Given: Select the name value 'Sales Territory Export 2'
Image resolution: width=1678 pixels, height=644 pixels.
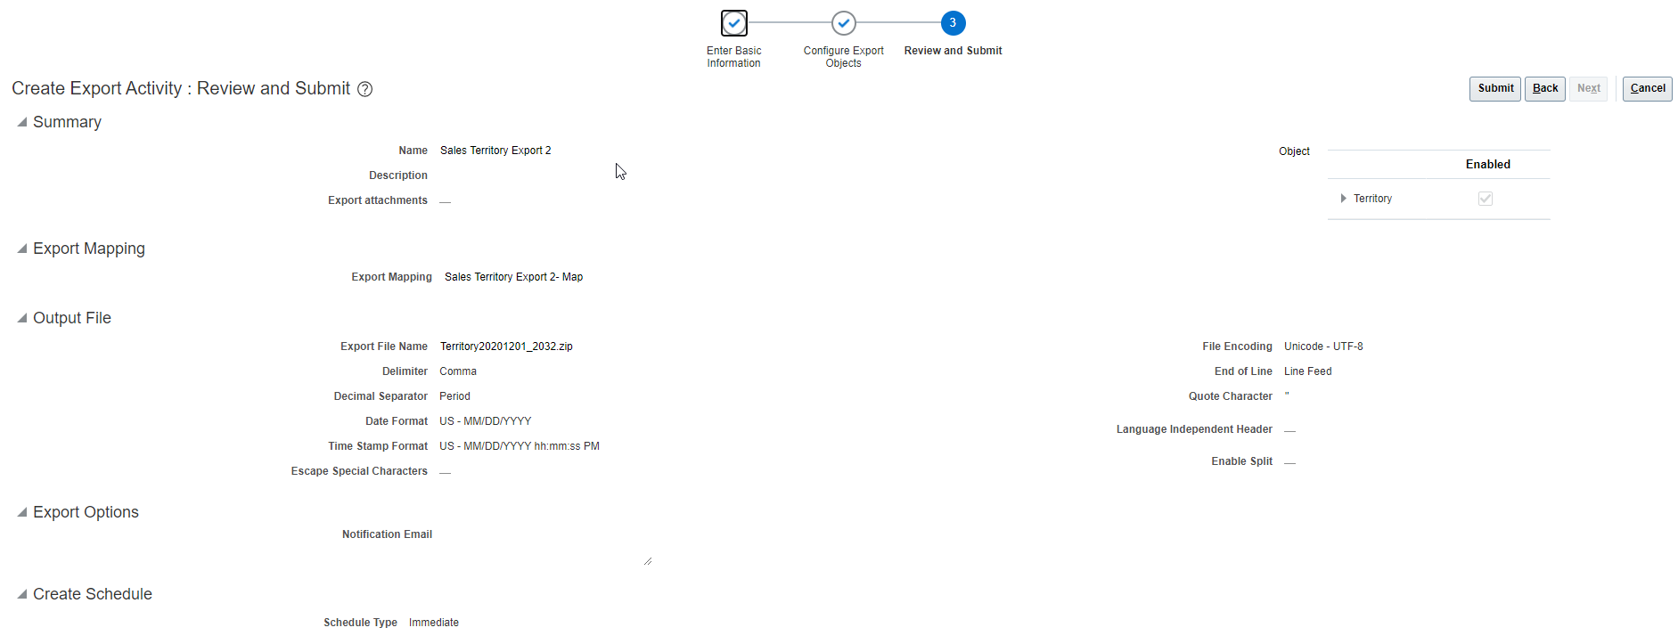Looking at the screenshot, I should pyautogui.click(x=495, y=151).
